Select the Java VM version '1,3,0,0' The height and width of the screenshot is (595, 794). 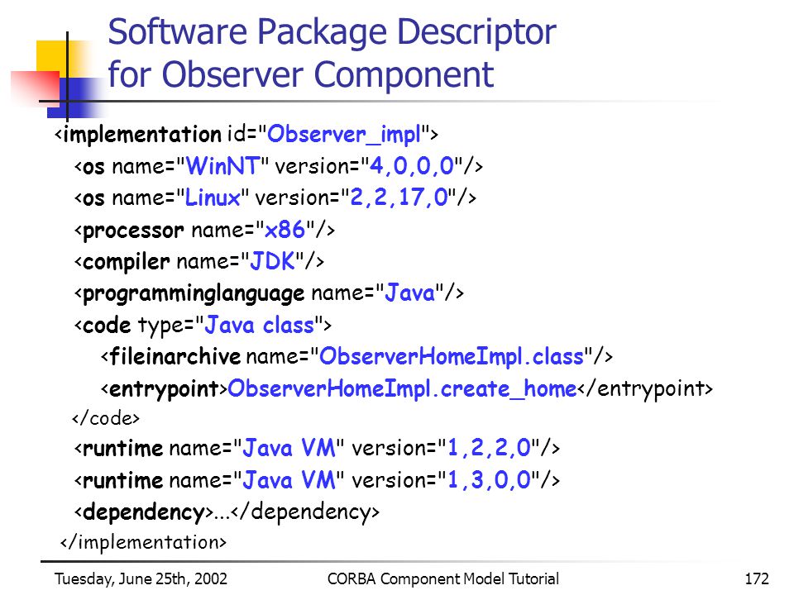[x=489, y=479]
